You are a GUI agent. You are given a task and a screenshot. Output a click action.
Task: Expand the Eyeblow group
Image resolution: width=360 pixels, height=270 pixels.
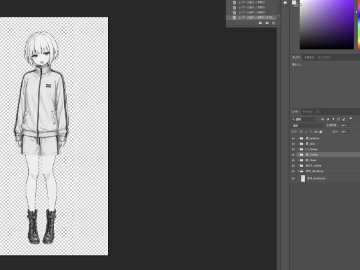[x=298, y=138]
